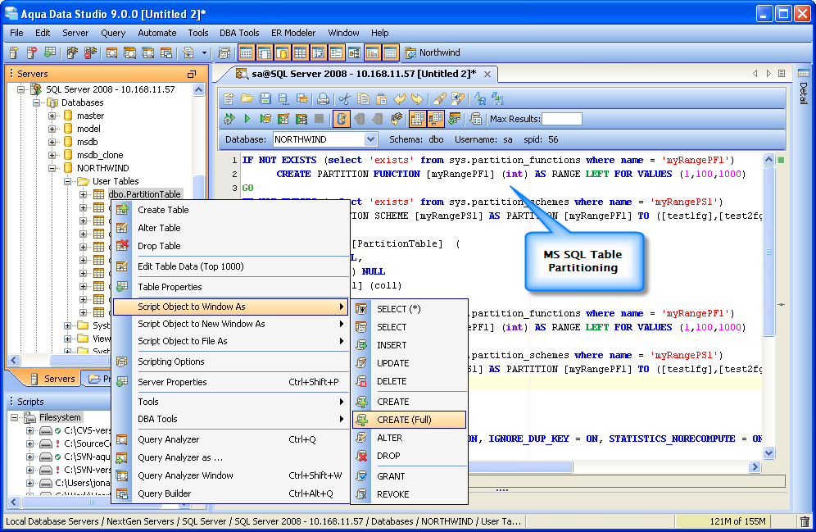The width and height of the screenshot is (816, 532).
Task: Click the calculator-style icon in main toolbar
Action: click(x=224, y=52)
